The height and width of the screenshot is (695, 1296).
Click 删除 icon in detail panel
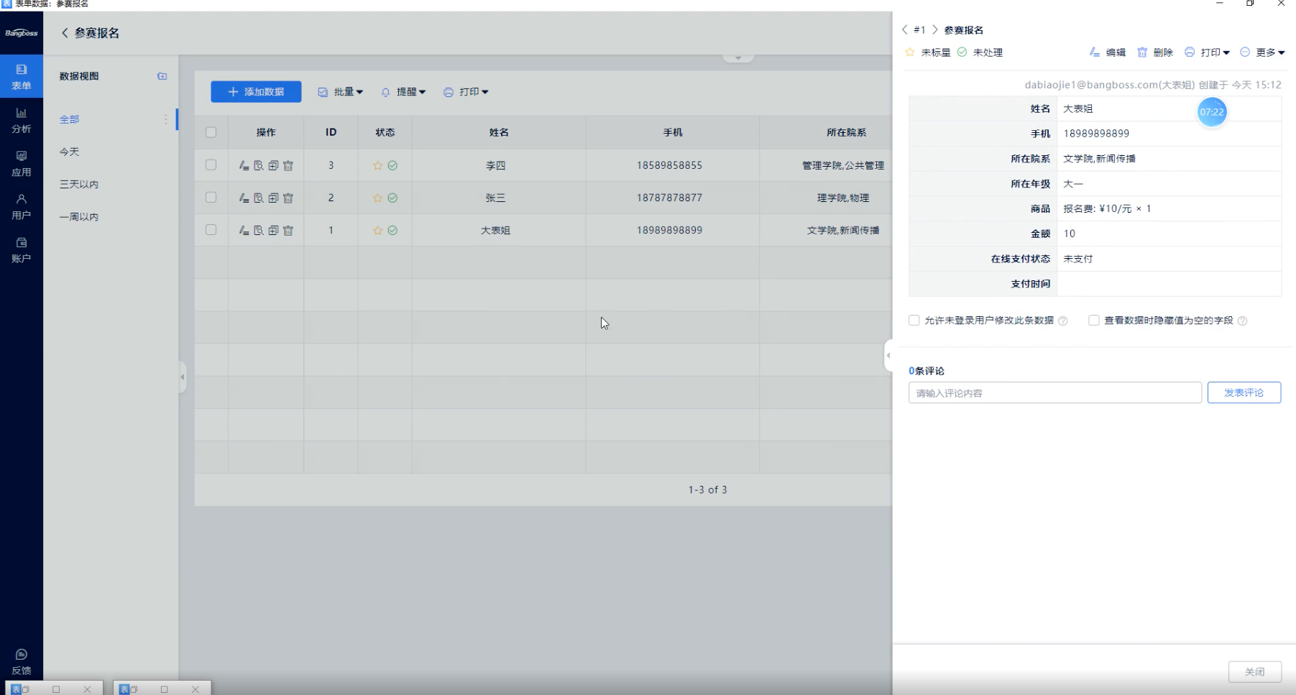[1154, 52]
